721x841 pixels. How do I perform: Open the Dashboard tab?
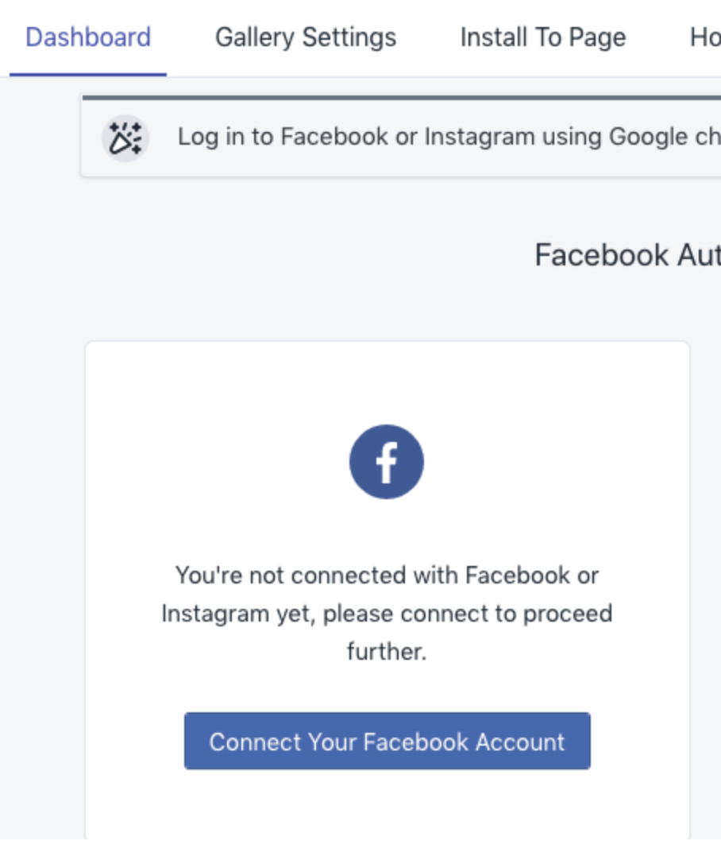tap(88, 37)
